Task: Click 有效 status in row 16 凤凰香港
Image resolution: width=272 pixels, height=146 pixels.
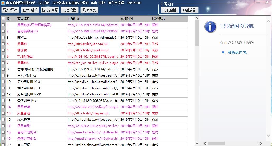Action: 155,119
